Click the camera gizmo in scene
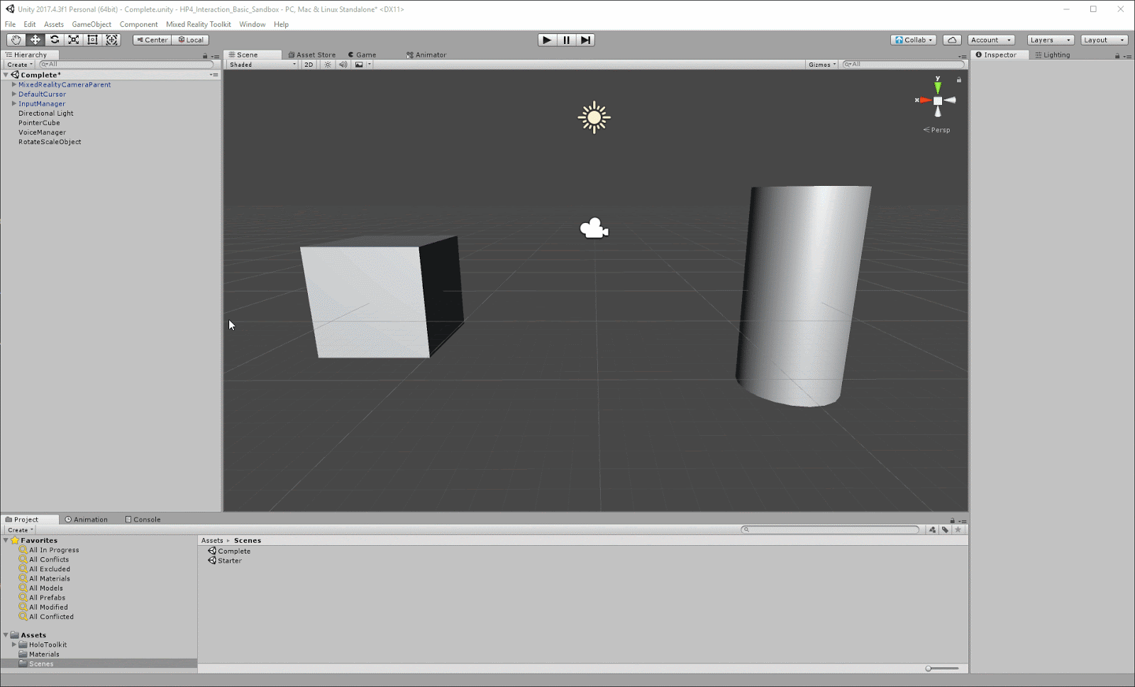This screenshot has width=1135, height=687. click(x=594, y=229)
